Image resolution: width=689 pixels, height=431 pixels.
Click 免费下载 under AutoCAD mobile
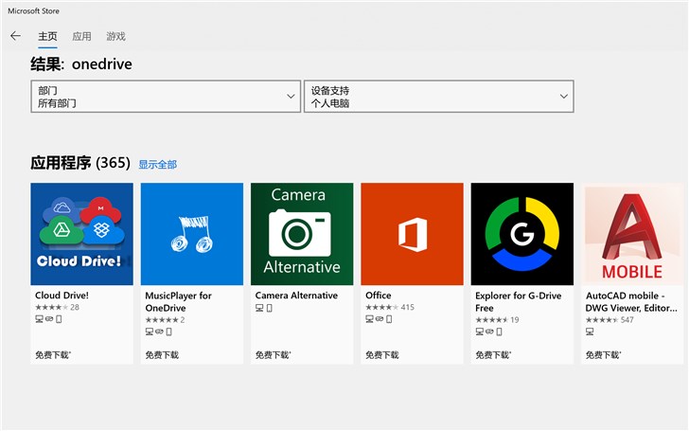[603, 355]
